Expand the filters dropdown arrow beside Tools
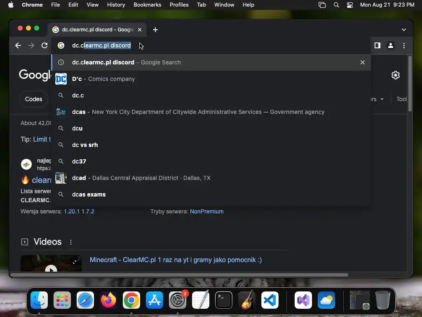 click(x=382, y=99)
